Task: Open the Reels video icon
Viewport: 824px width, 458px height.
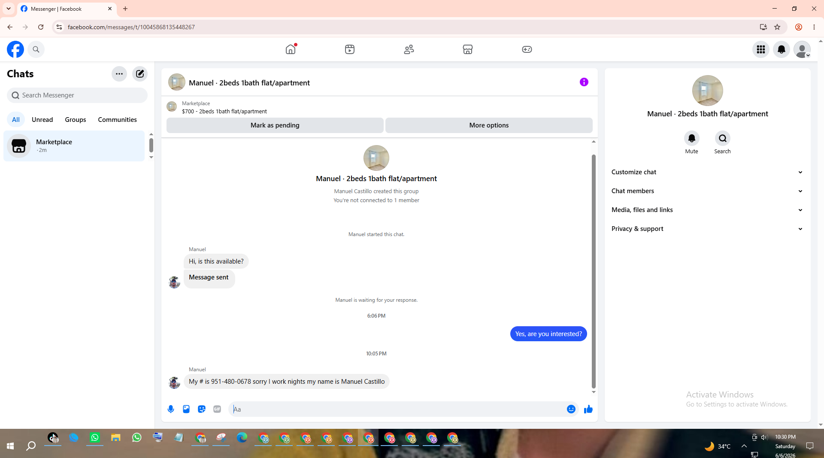Action: pyautogui.click(x=350, y=49)
